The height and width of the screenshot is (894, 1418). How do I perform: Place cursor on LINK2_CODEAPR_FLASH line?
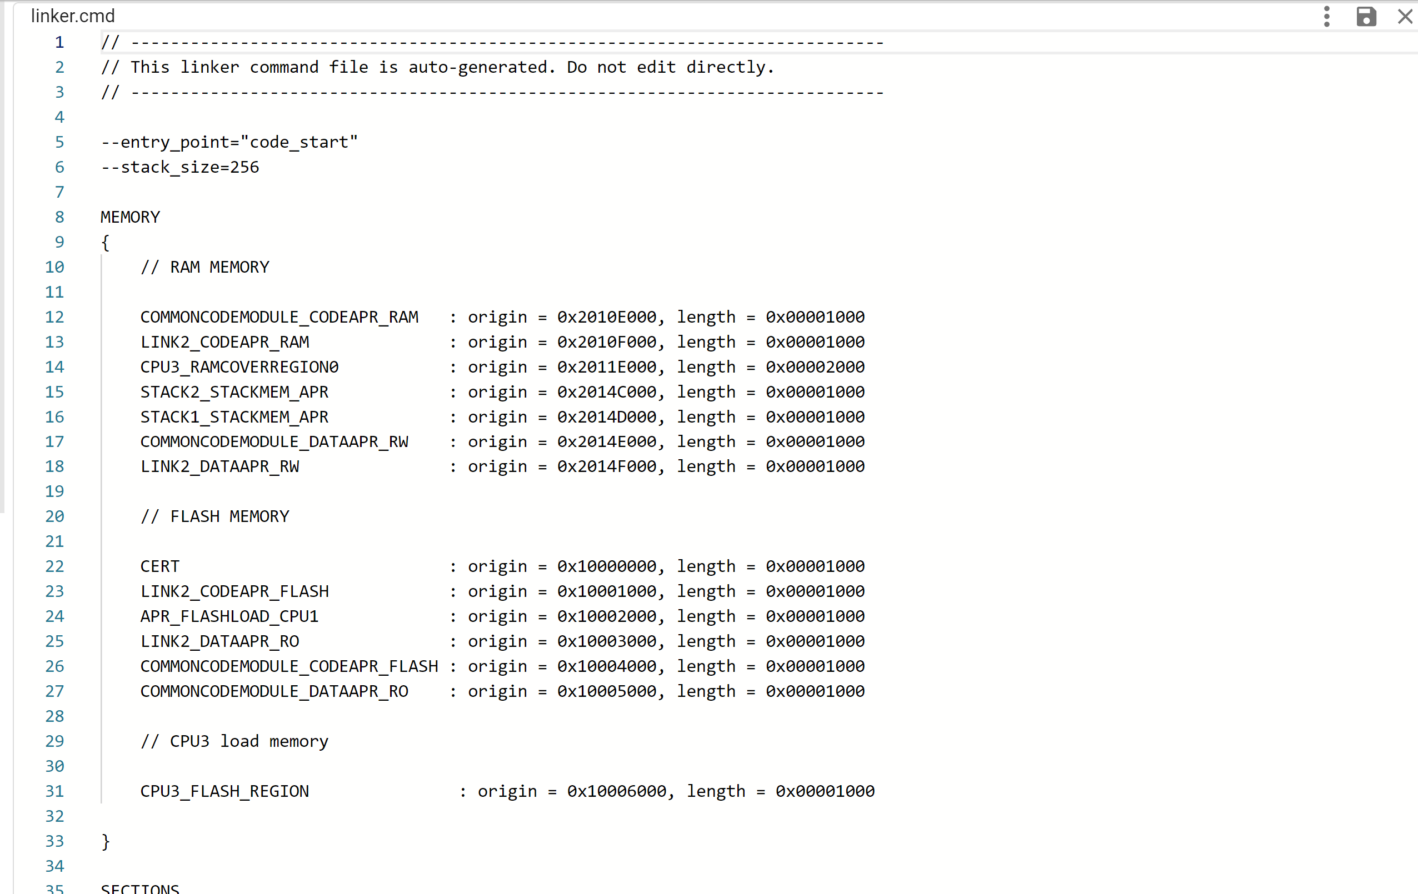(x=234, y=591)
